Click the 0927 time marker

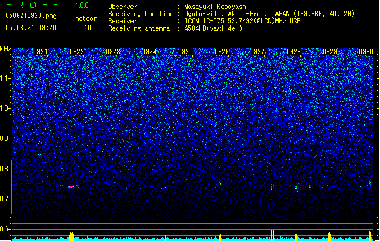tap(257, 52)
